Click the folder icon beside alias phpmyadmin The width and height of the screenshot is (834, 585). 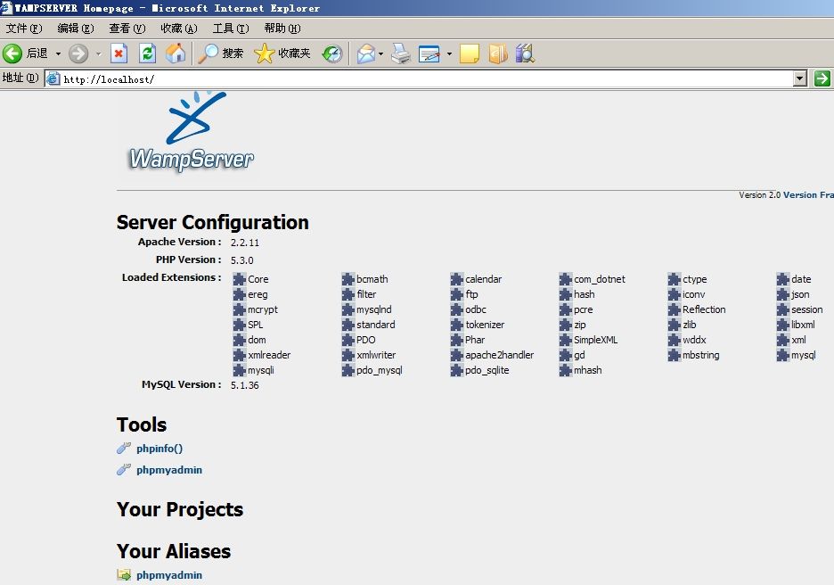coord(124,575)
